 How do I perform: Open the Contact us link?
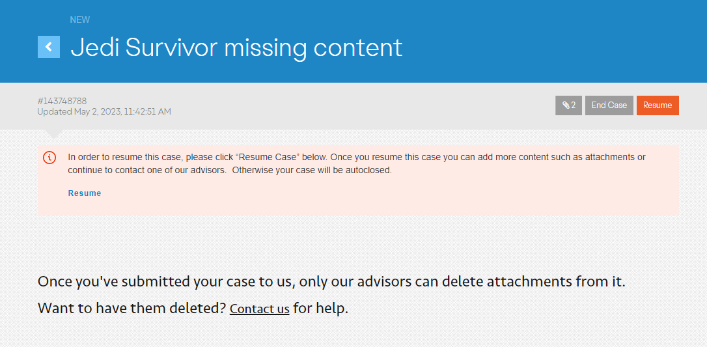coord(259,309)
